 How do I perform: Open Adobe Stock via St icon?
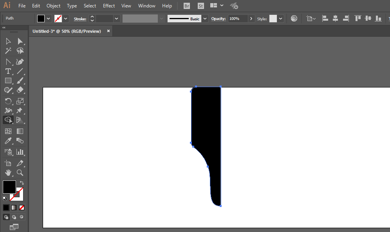(x=201, y=6)
